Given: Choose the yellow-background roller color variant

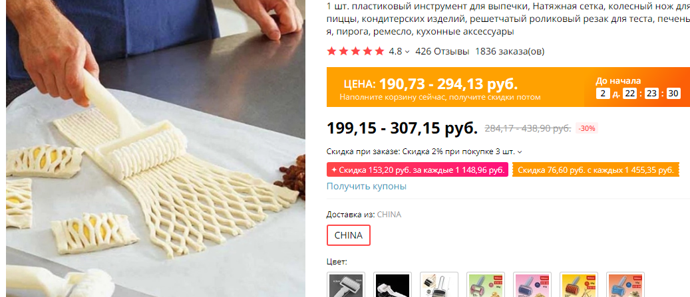Looking at the screenshot, I should (579, 284).
